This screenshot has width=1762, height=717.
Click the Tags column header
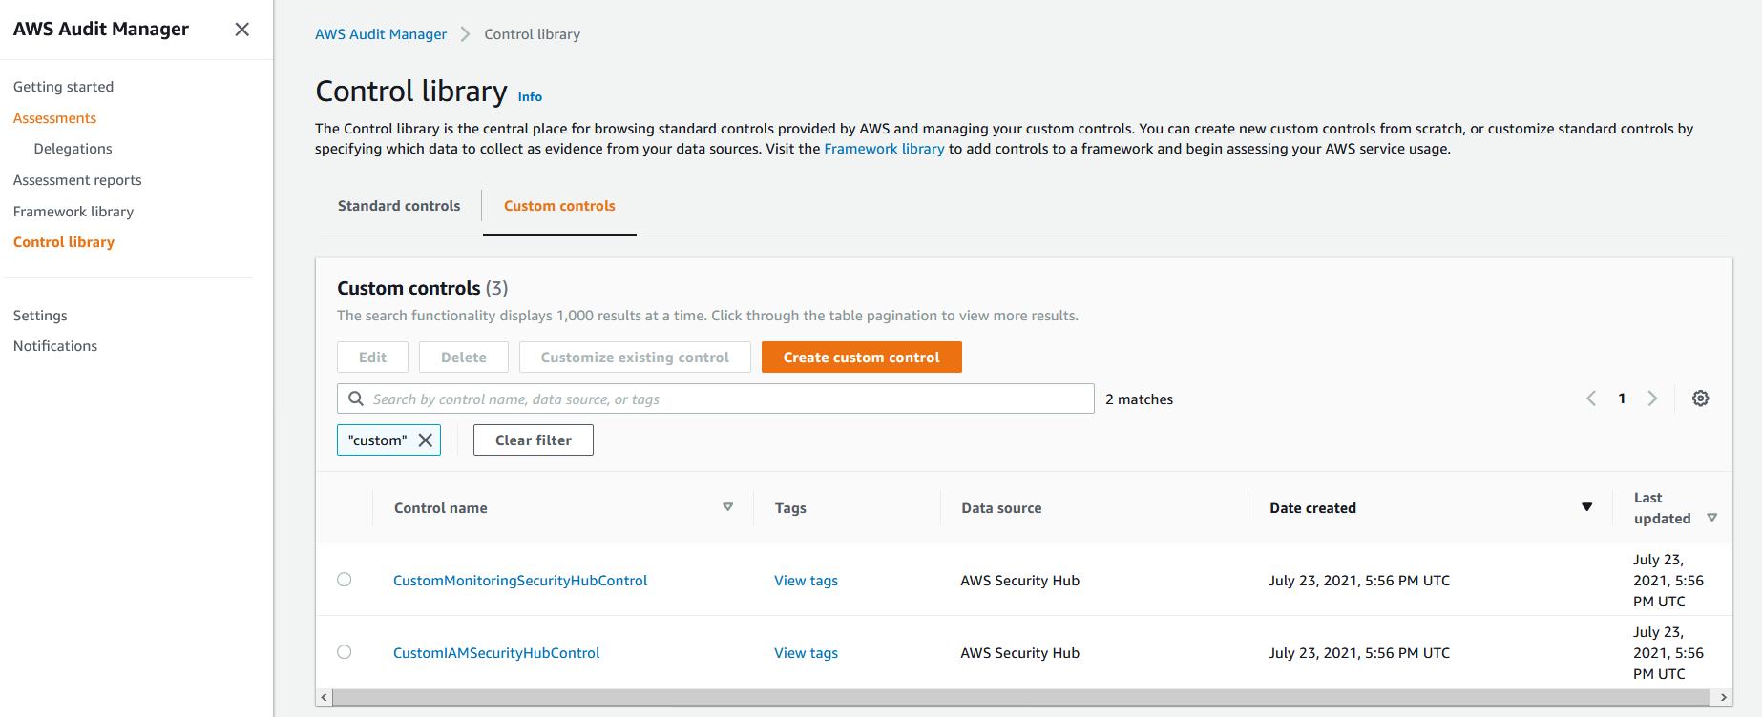790,508
